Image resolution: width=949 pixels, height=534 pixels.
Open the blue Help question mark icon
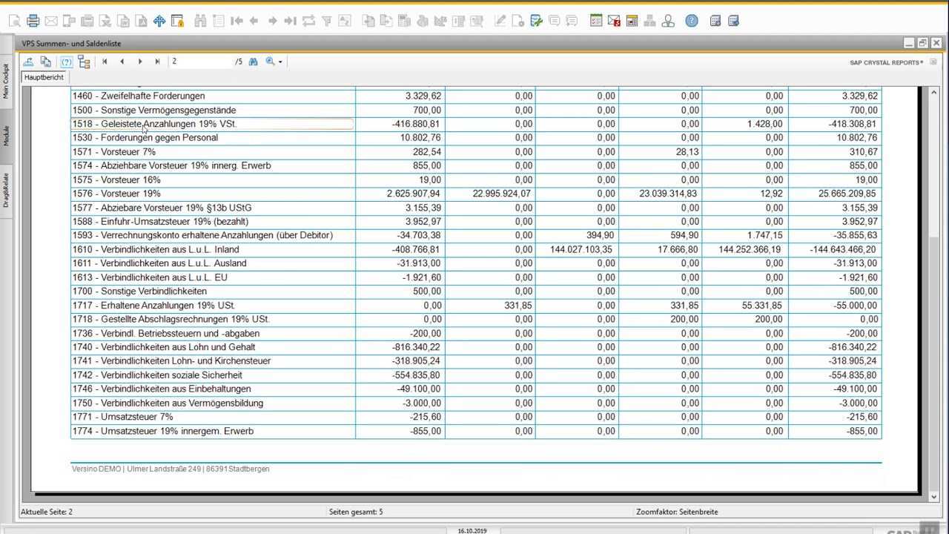tap(691, 21)
